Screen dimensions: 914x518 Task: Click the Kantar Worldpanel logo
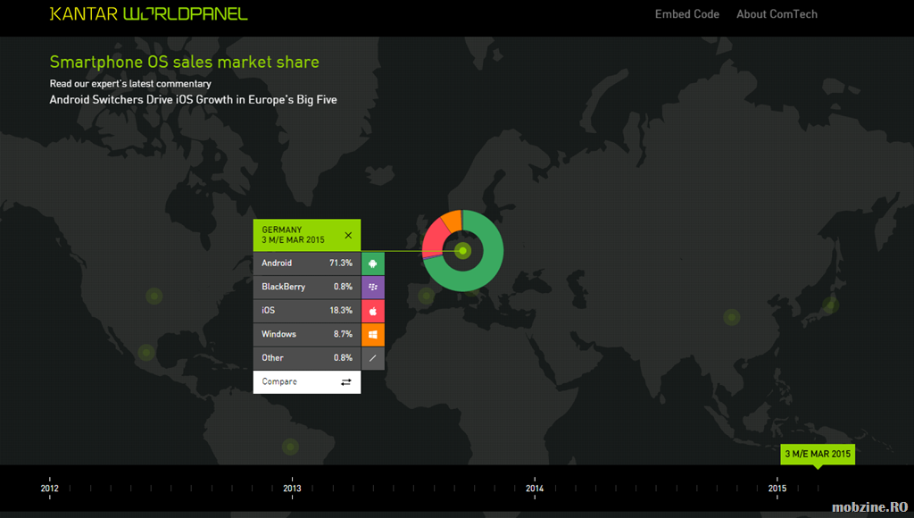[x=148, y=14]
